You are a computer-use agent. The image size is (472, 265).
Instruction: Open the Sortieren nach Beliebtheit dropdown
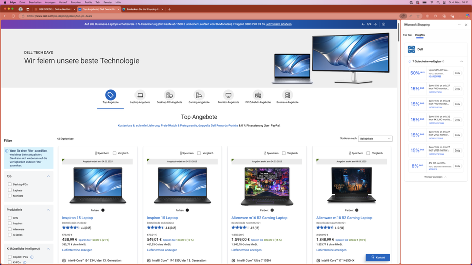coord(376,139)
